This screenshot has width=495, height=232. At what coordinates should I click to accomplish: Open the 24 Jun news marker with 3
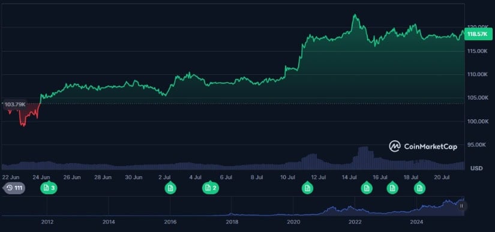click(49, 188)
